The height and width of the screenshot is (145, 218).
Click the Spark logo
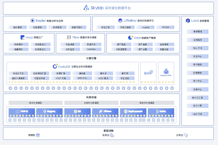pyautogui.click(x=148, y=72)
